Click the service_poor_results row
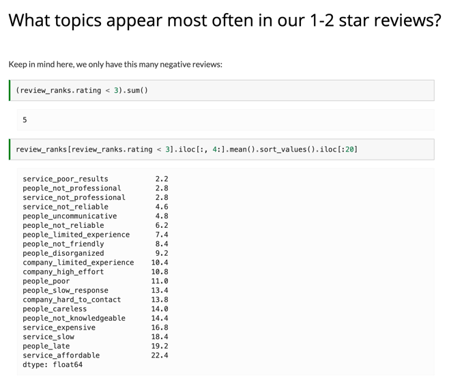 tap(66, 179)
